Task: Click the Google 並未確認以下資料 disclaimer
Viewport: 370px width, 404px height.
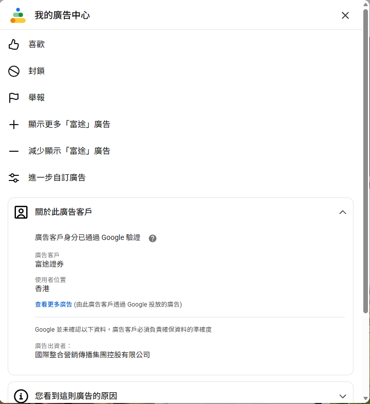Action: 123,330
